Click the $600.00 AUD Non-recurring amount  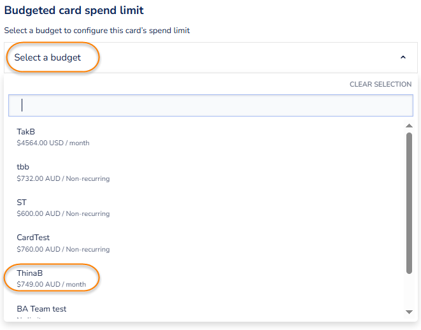(63, 214)
